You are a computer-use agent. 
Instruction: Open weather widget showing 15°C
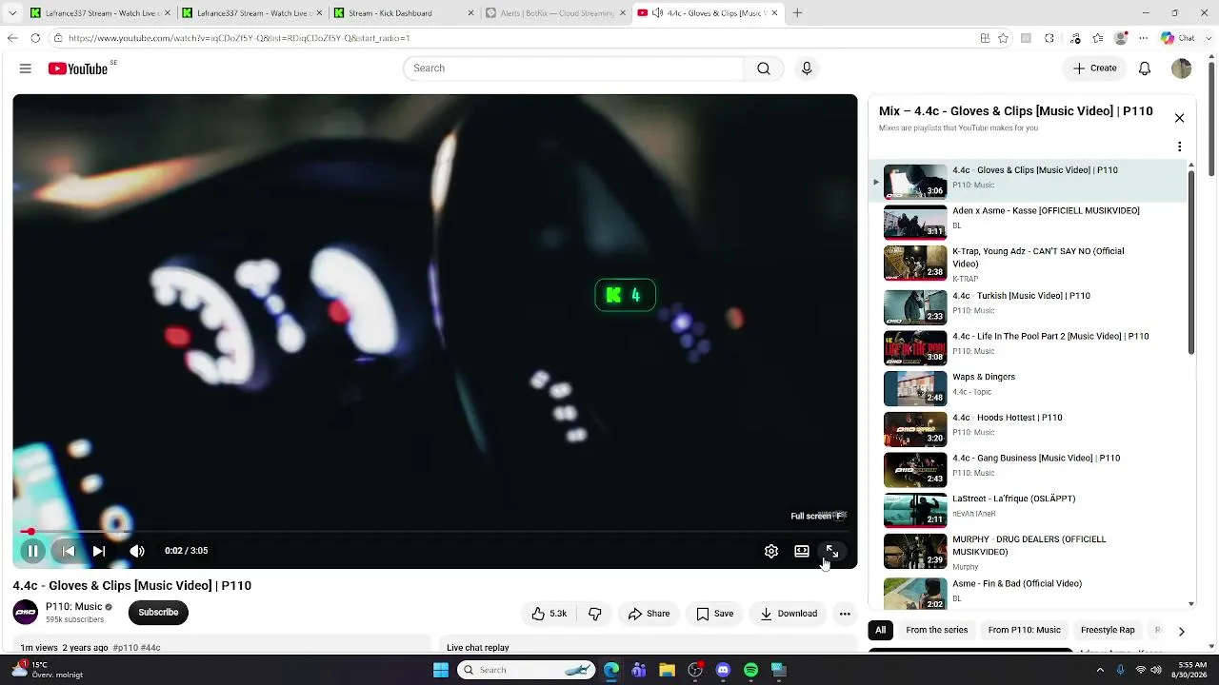46,670
